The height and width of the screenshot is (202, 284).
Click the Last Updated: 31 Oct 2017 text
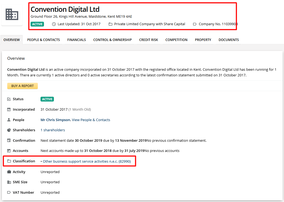pyautogui.click(x=79, y=24)
